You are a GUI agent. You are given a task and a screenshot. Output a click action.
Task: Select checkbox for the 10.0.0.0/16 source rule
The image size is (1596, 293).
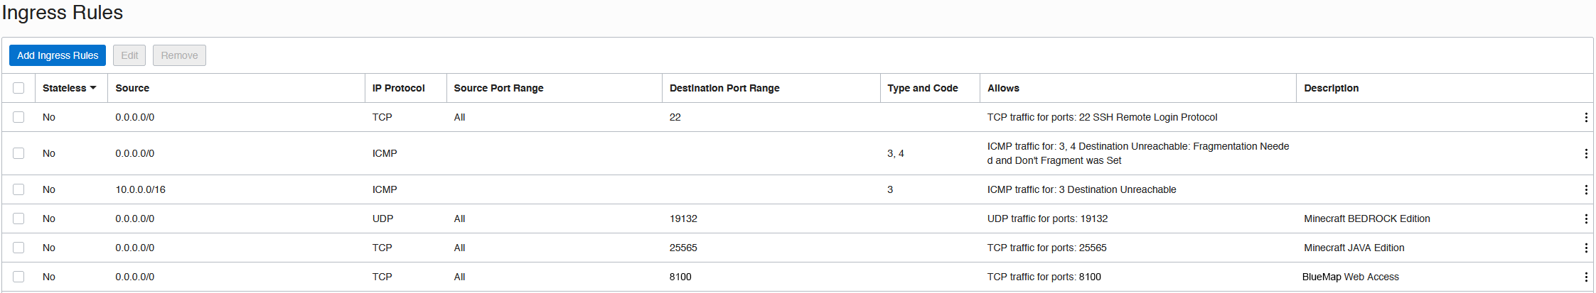tap(18, 189)
